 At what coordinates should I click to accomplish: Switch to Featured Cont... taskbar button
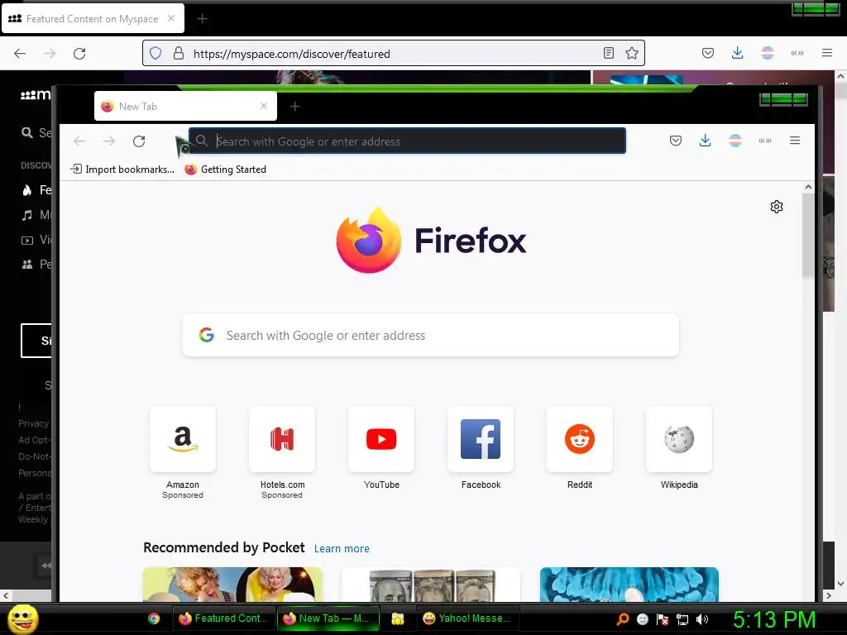tap(223, 618)
